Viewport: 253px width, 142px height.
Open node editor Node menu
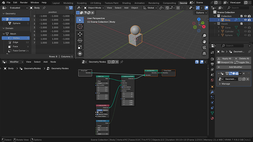[53, 62]
